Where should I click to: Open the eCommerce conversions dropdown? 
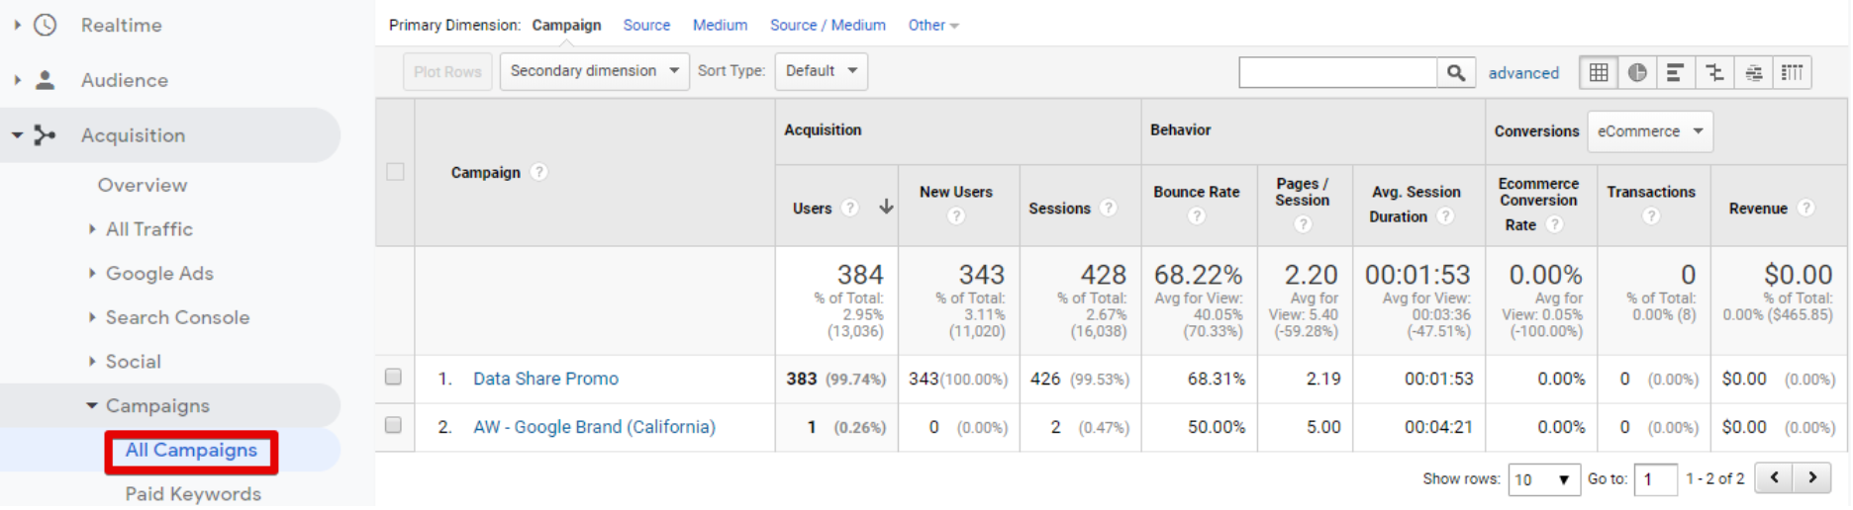(x=1649, y=131)
